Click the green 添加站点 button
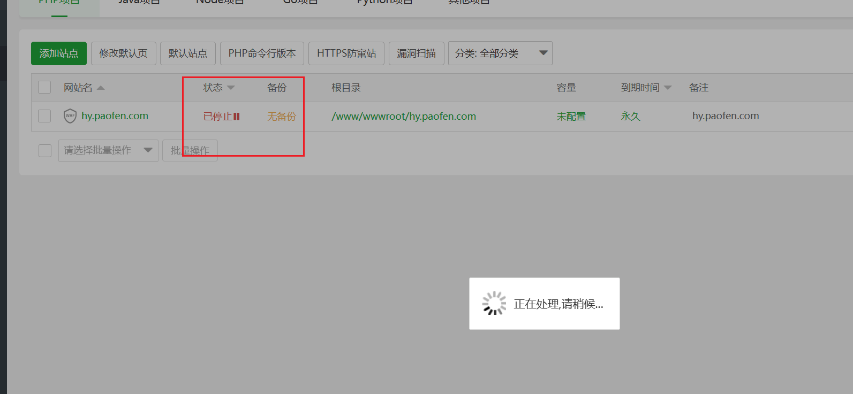This screenshot has height=394, width=853. (59, 53)
